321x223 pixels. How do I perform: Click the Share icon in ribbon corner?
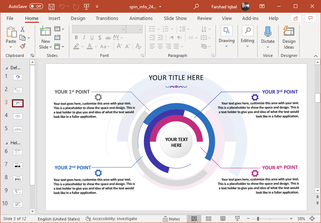tap(296, 18)
